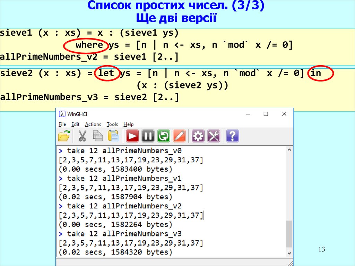Click the WinGHCi lambda icon in title bar

(62, 114)
